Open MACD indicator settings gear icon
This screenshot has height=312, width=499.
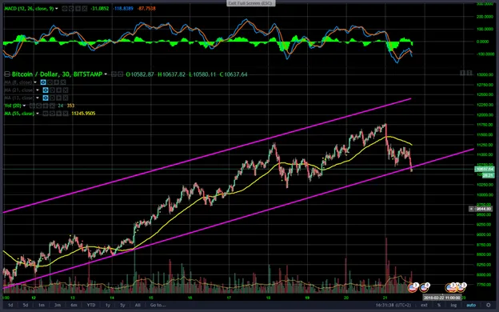pyautogui.click(x=71, y=9)
